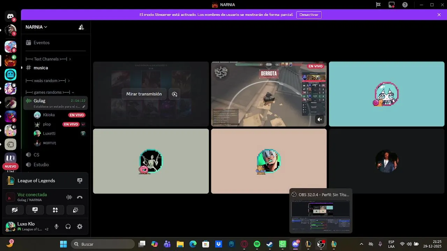Expand the NARNIA server dropdown menu
447x251 pixels.
36,27
